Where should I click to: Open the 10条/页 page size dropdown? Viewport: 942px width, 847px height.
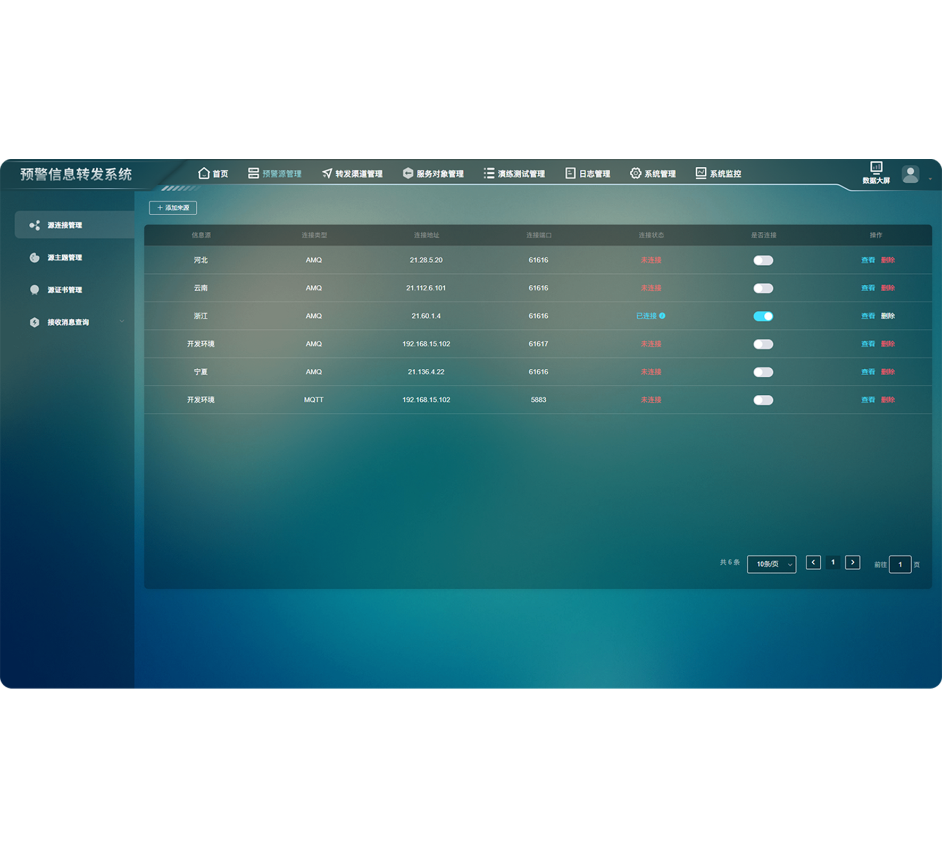(x=771, y=564)
